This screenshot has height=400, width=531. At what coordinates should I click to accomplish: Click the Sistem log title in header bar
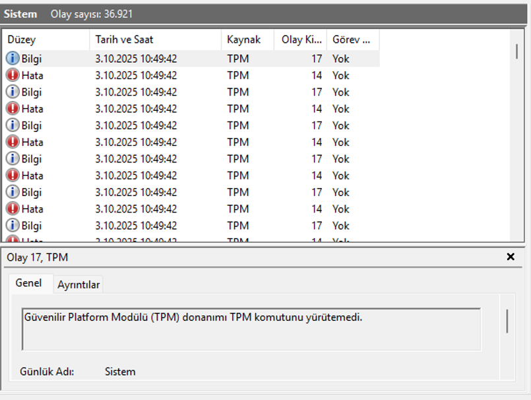pos(20,14)
